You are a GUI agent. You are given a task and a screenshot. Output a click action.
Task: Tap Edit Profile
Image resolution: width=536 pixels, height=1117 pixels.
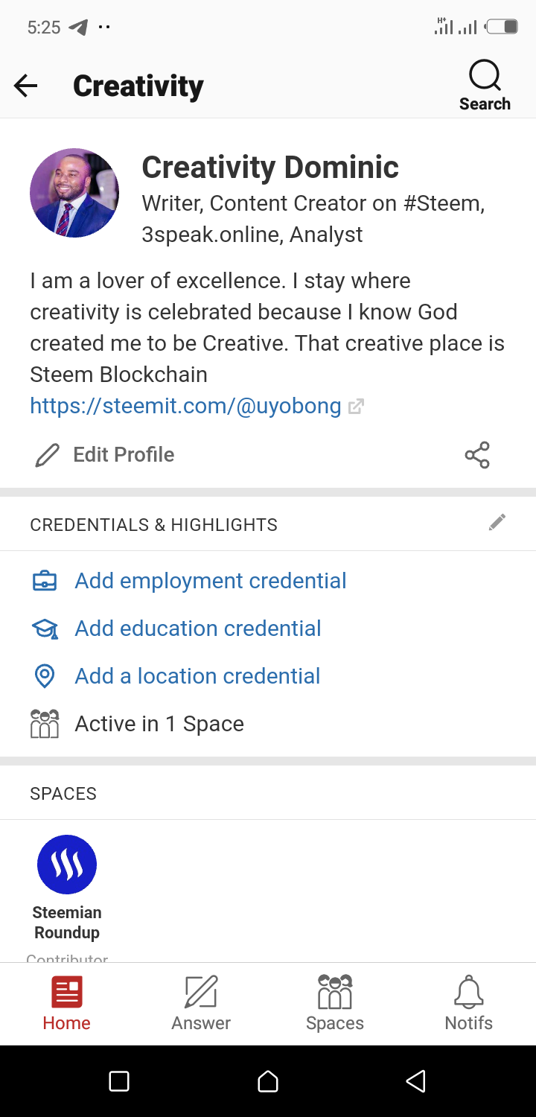click(x=105, y=455)
